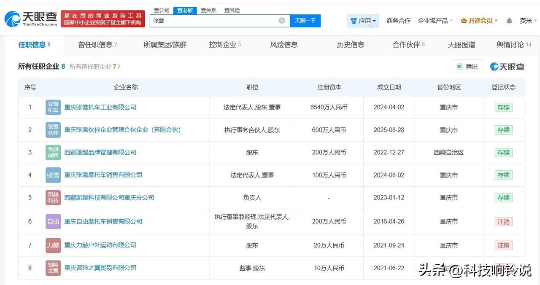
Task: Clear the search box using the × icon
Action: tap(281, 20)
